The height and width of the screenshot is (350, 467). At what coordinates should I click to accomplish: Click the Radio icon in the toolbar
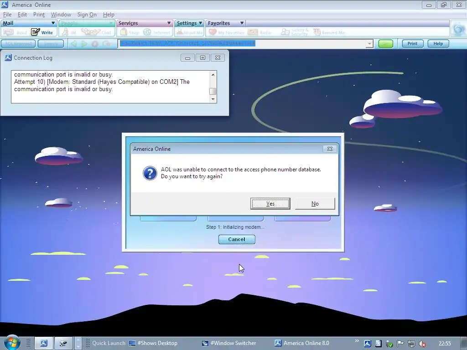253,32
